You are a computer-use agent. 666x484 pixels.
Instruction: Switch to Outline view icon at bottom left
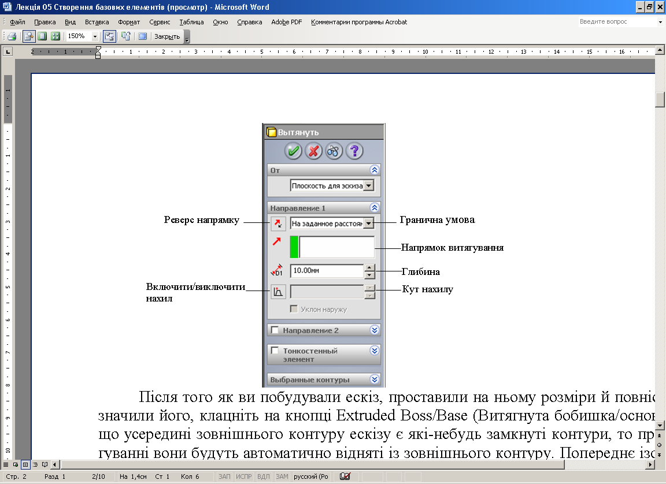pos(35,464)
